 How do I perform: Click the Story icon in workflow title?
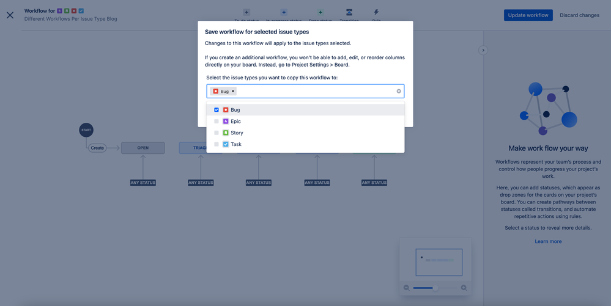pos(67,11)
